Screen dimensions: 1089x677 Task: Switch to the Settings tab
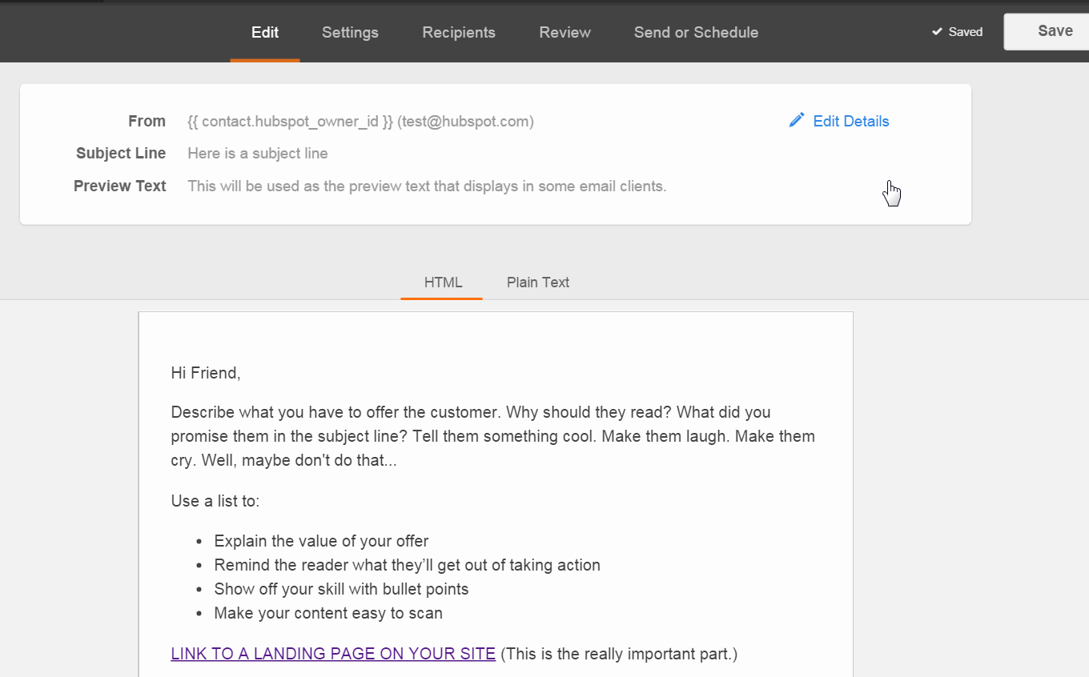click(x=350, y=32)
